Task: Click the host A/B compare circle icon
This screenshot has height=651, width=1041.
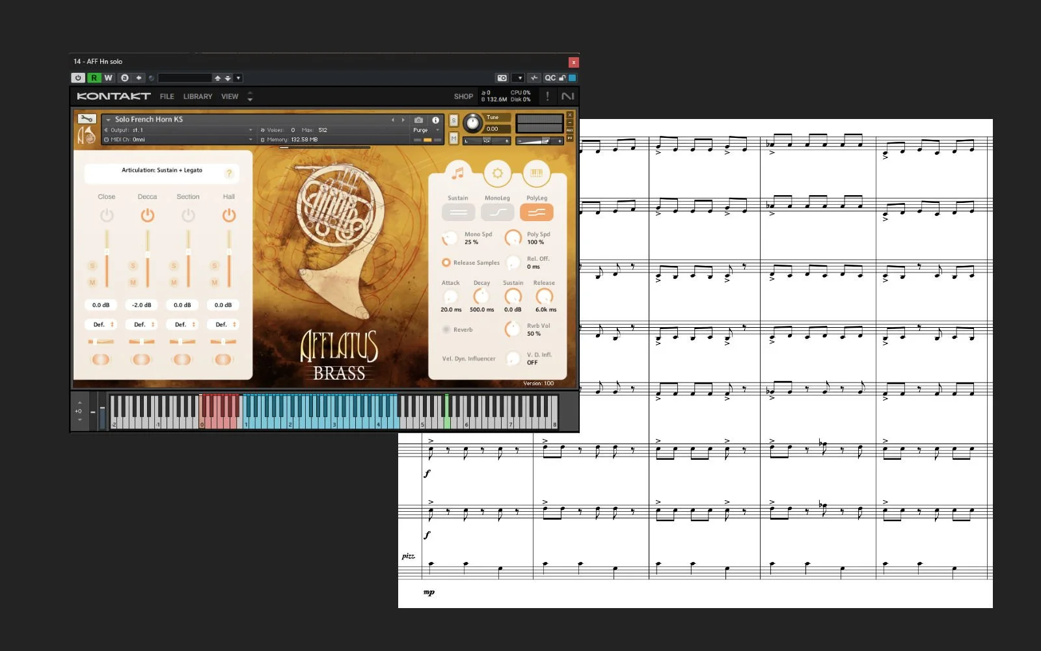Action: (124, 78)
